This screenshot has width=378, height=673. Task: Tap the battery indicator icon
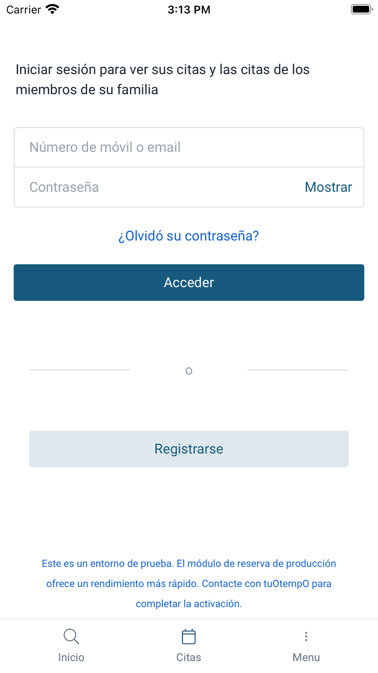pos(362,9)
